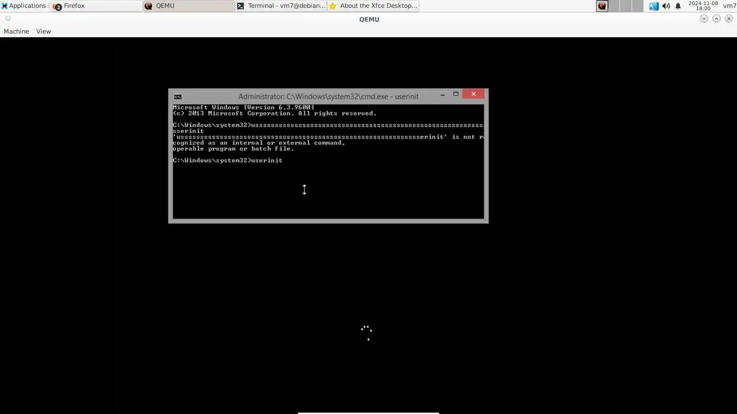The image size is (737, 414).
Task: Click the Administrator cmd.exe title bar
Action: click(x=328, y=97)
